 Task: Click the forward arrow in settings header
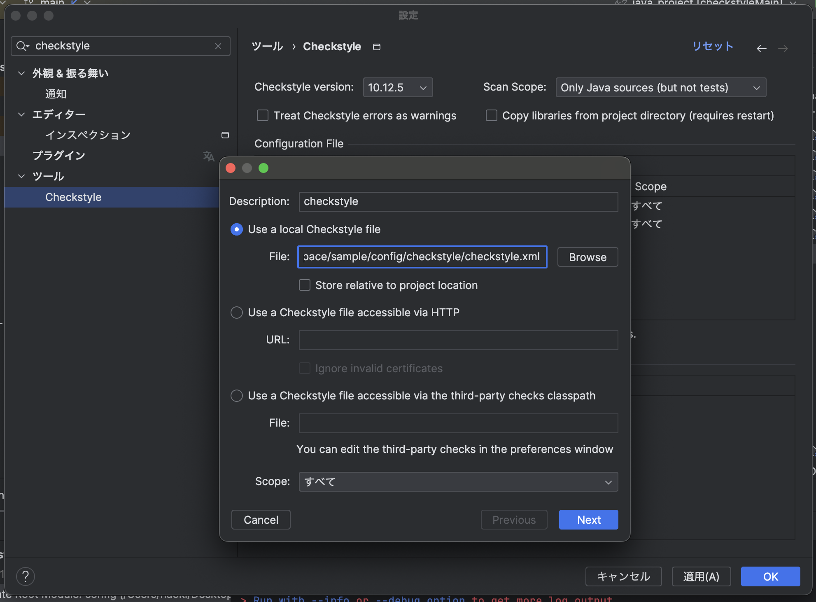783,49
